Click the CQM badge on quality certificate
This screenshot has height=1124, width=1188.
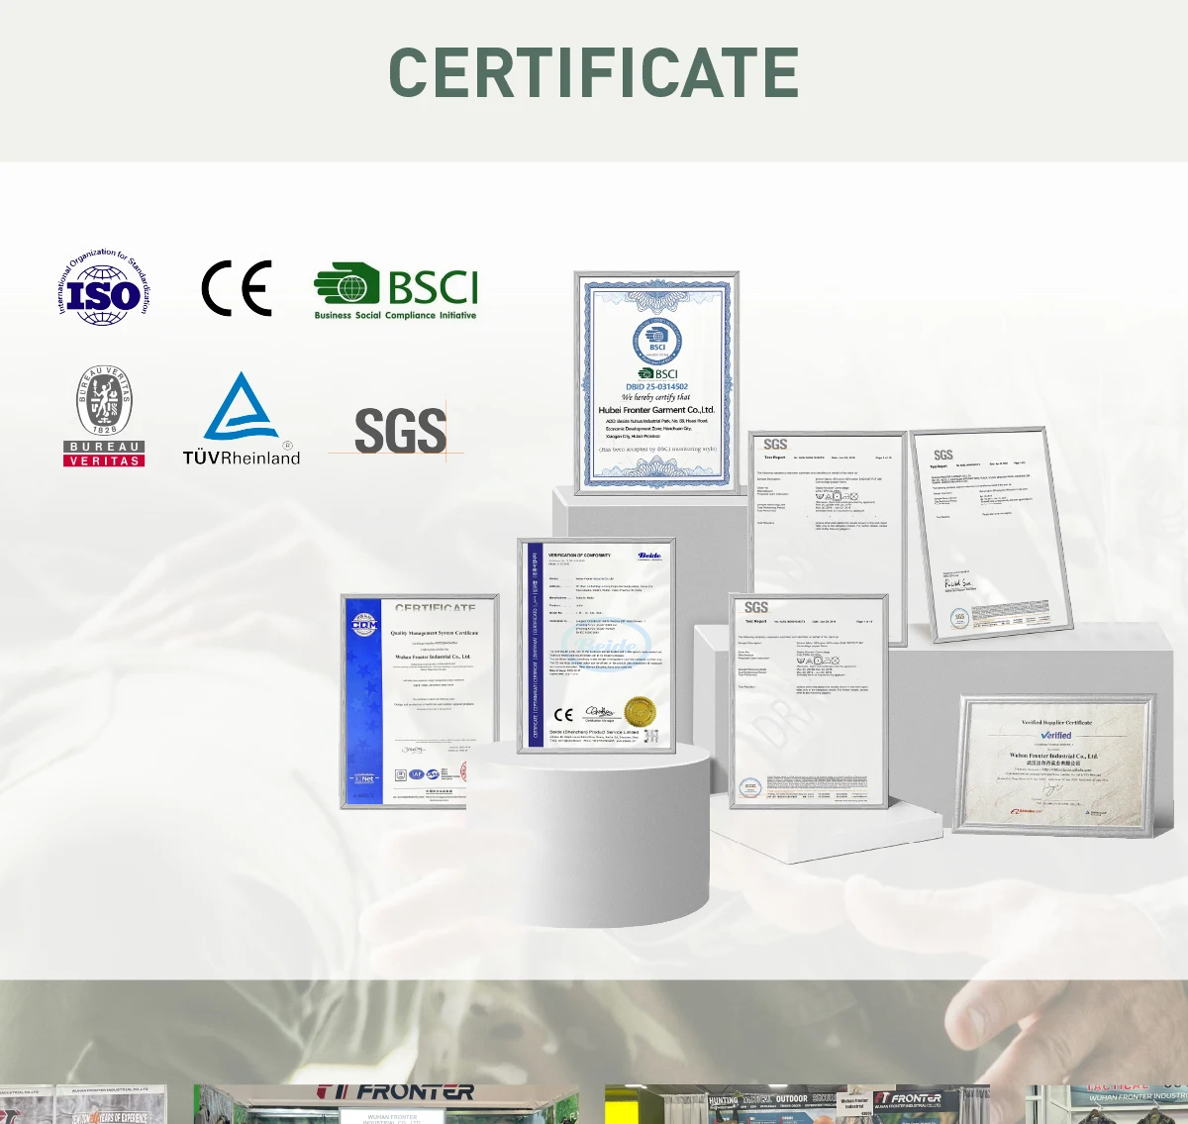coord(364,625)
